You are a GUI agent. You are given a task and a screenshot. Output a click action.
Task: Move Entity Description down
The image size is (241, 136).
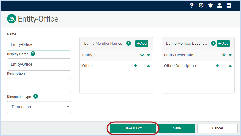tap(224, 55)
